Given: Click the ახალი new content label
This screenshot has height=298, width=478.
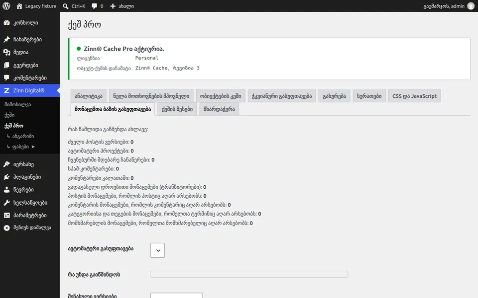Looking at the screenshot, I should 126,6.
